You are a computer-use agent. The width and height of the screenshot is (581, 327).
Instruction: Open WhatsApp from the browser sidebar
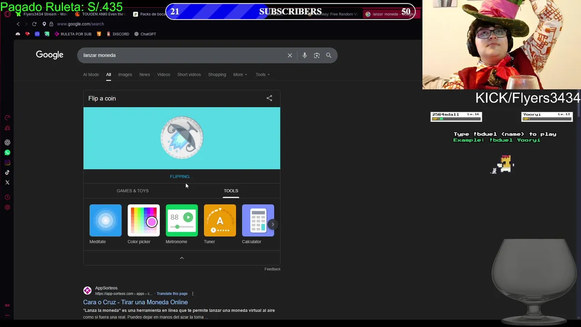(7, 153)
